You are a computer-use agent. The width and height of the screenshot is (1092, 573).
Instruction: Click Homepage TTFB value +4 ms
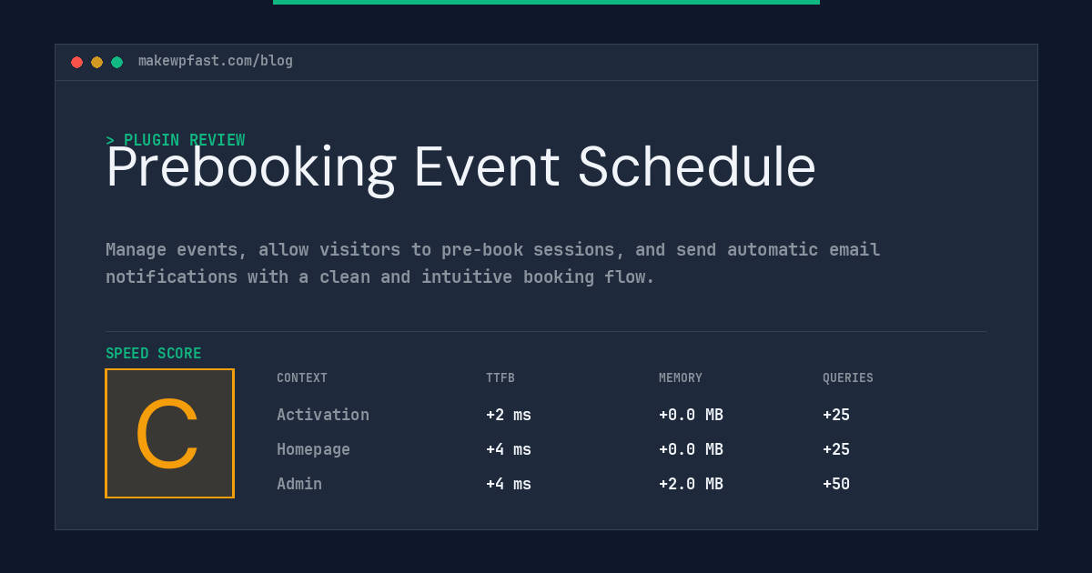(x=509, y=449)
